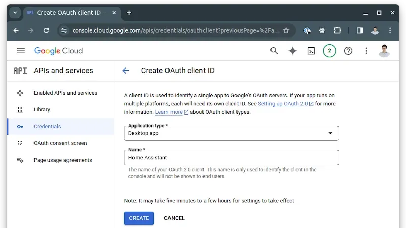This screenshot has height=228, width=406.
Task: Click the Create OAuth client ID page title
Action: pyautogui.click(x=178, y=71)
